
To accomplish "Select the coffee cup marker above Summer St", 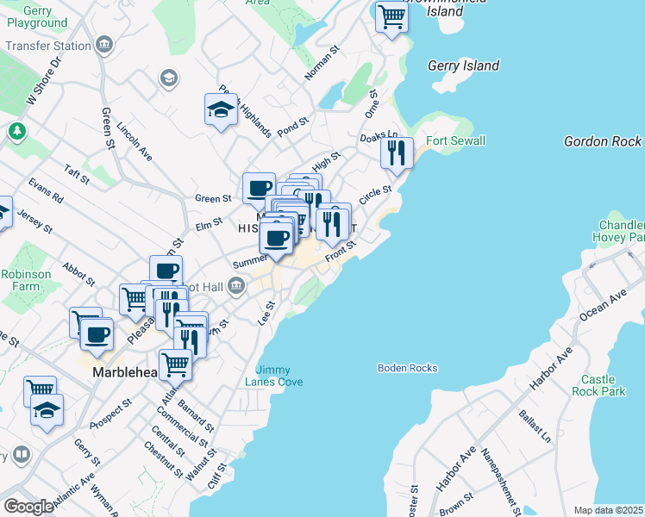I will pos(276,238).
